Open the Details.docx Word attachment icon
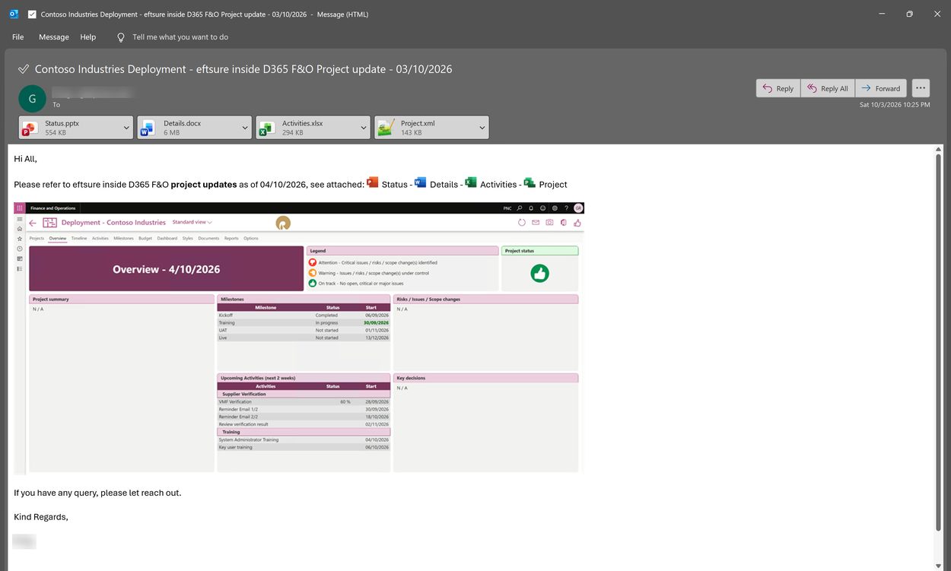The image size is (951, 571). point(148,128)
